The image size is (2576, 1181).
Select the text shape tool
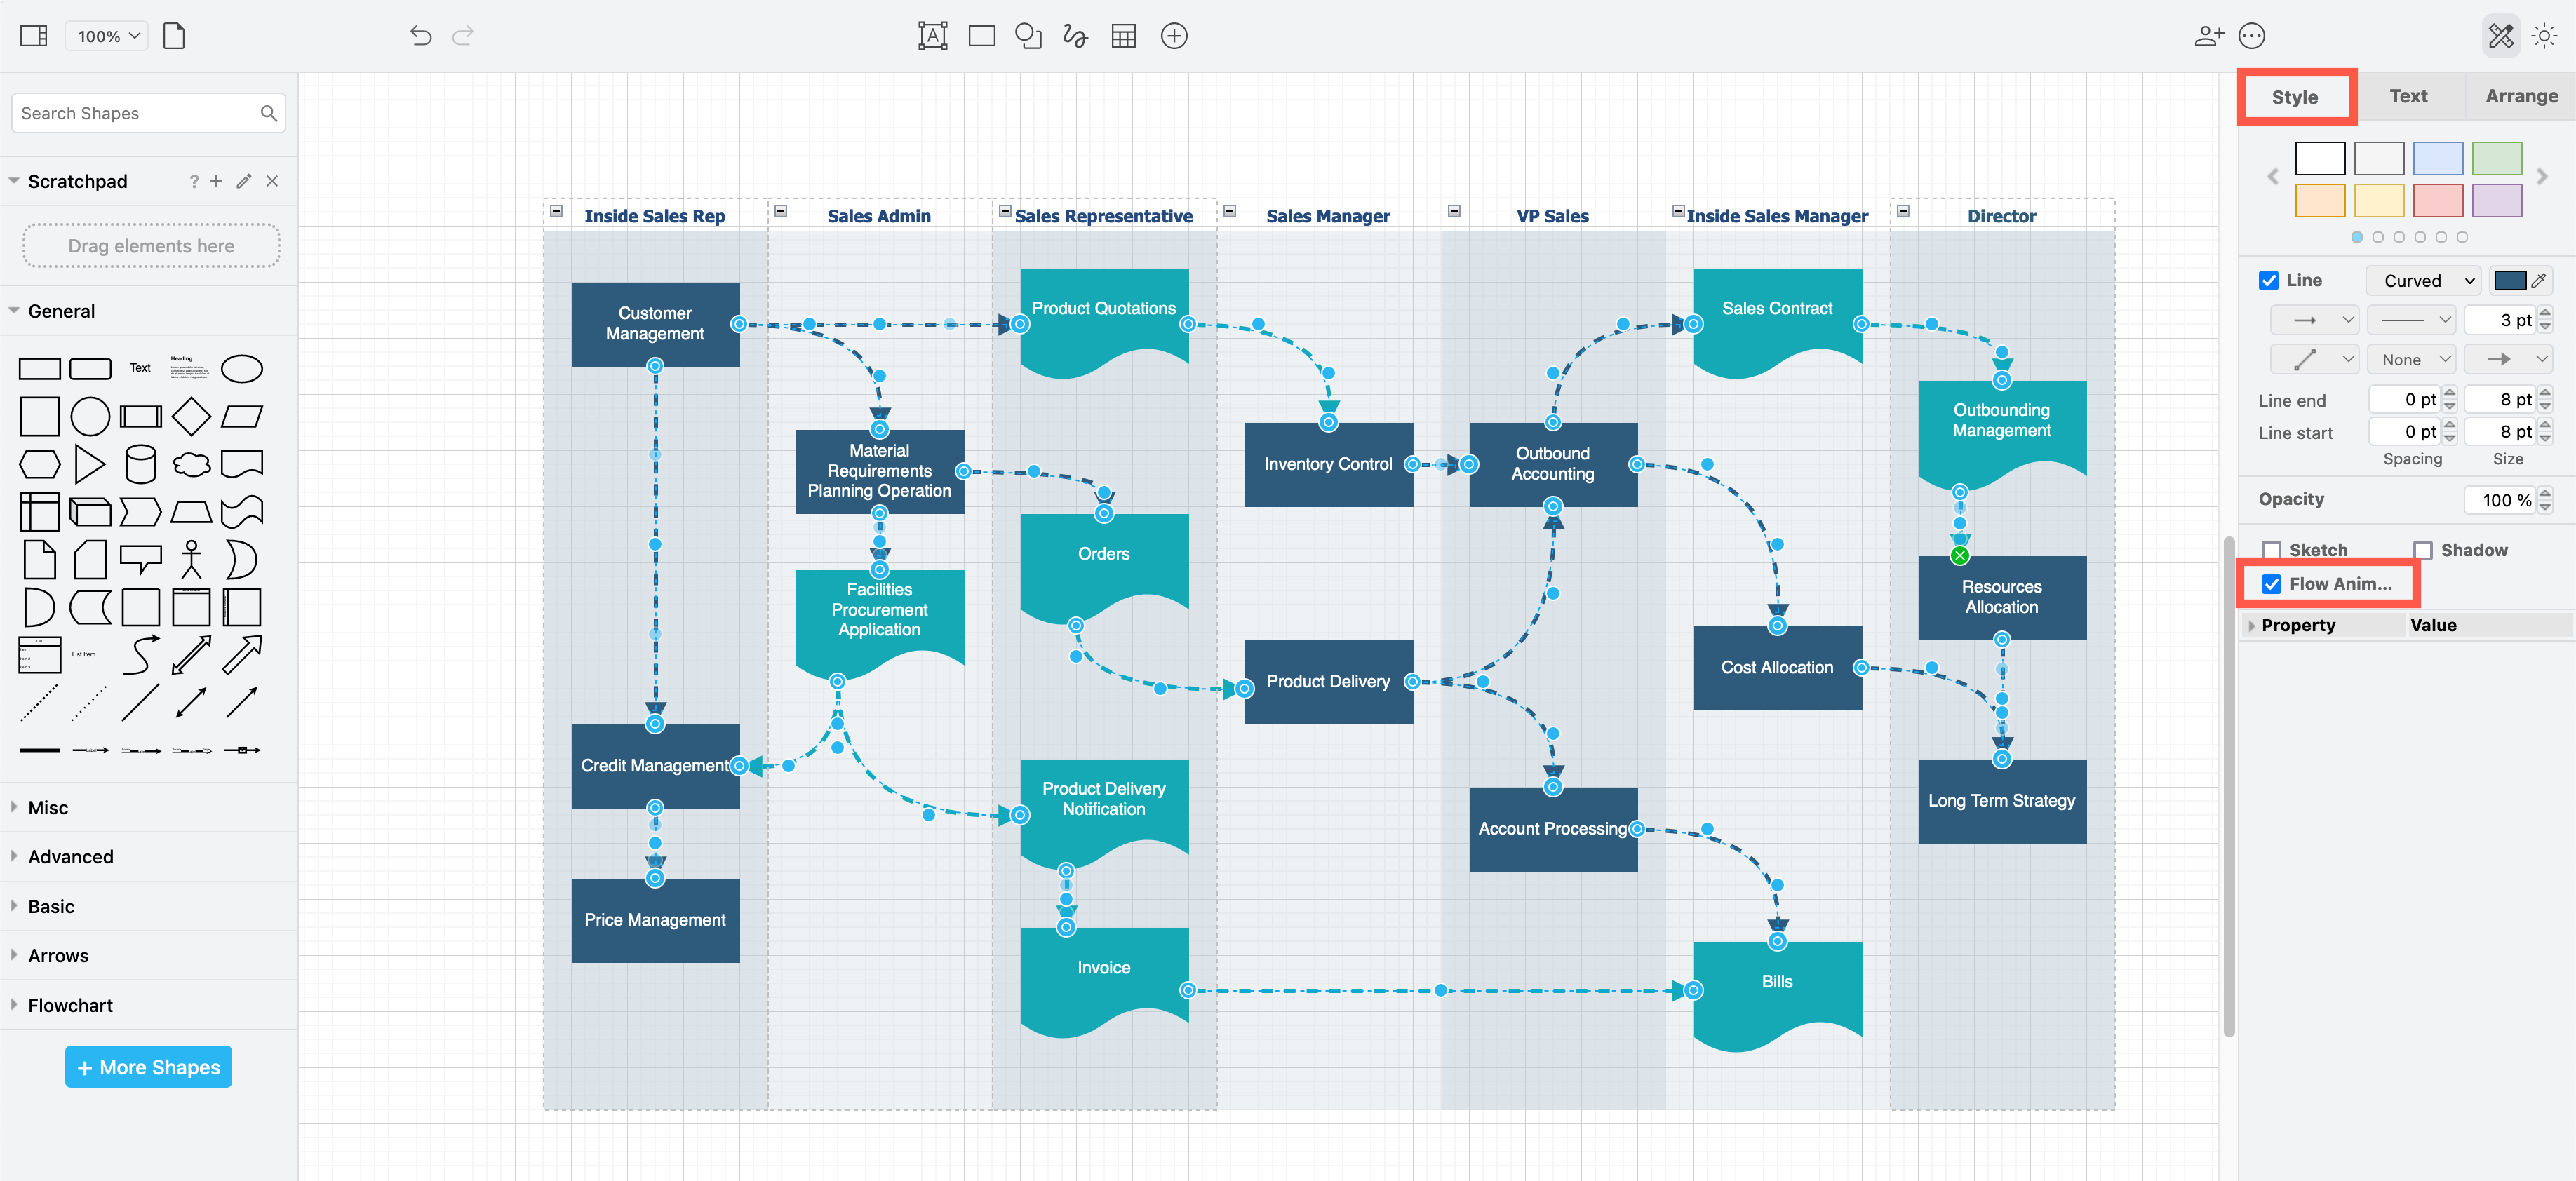click(x=933, y=33)
